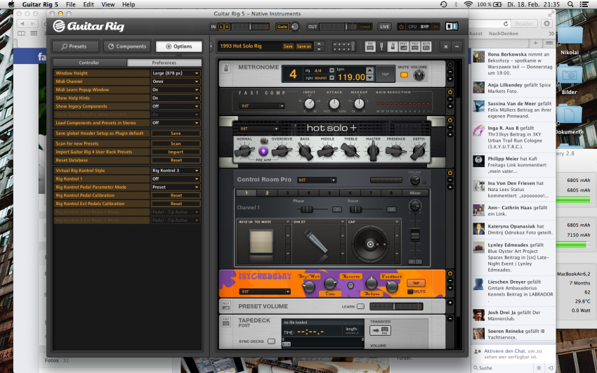
Task: Click Psychedelay TAP button
Action: 416,283
